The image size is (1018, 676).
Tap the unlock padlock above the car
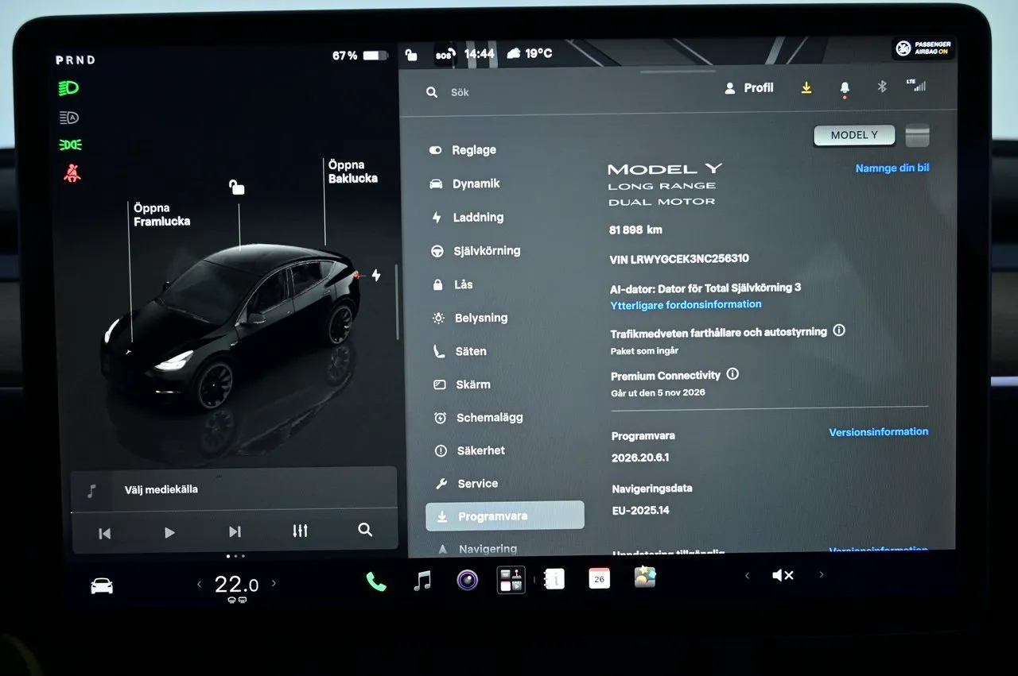(x=237, y=187)
